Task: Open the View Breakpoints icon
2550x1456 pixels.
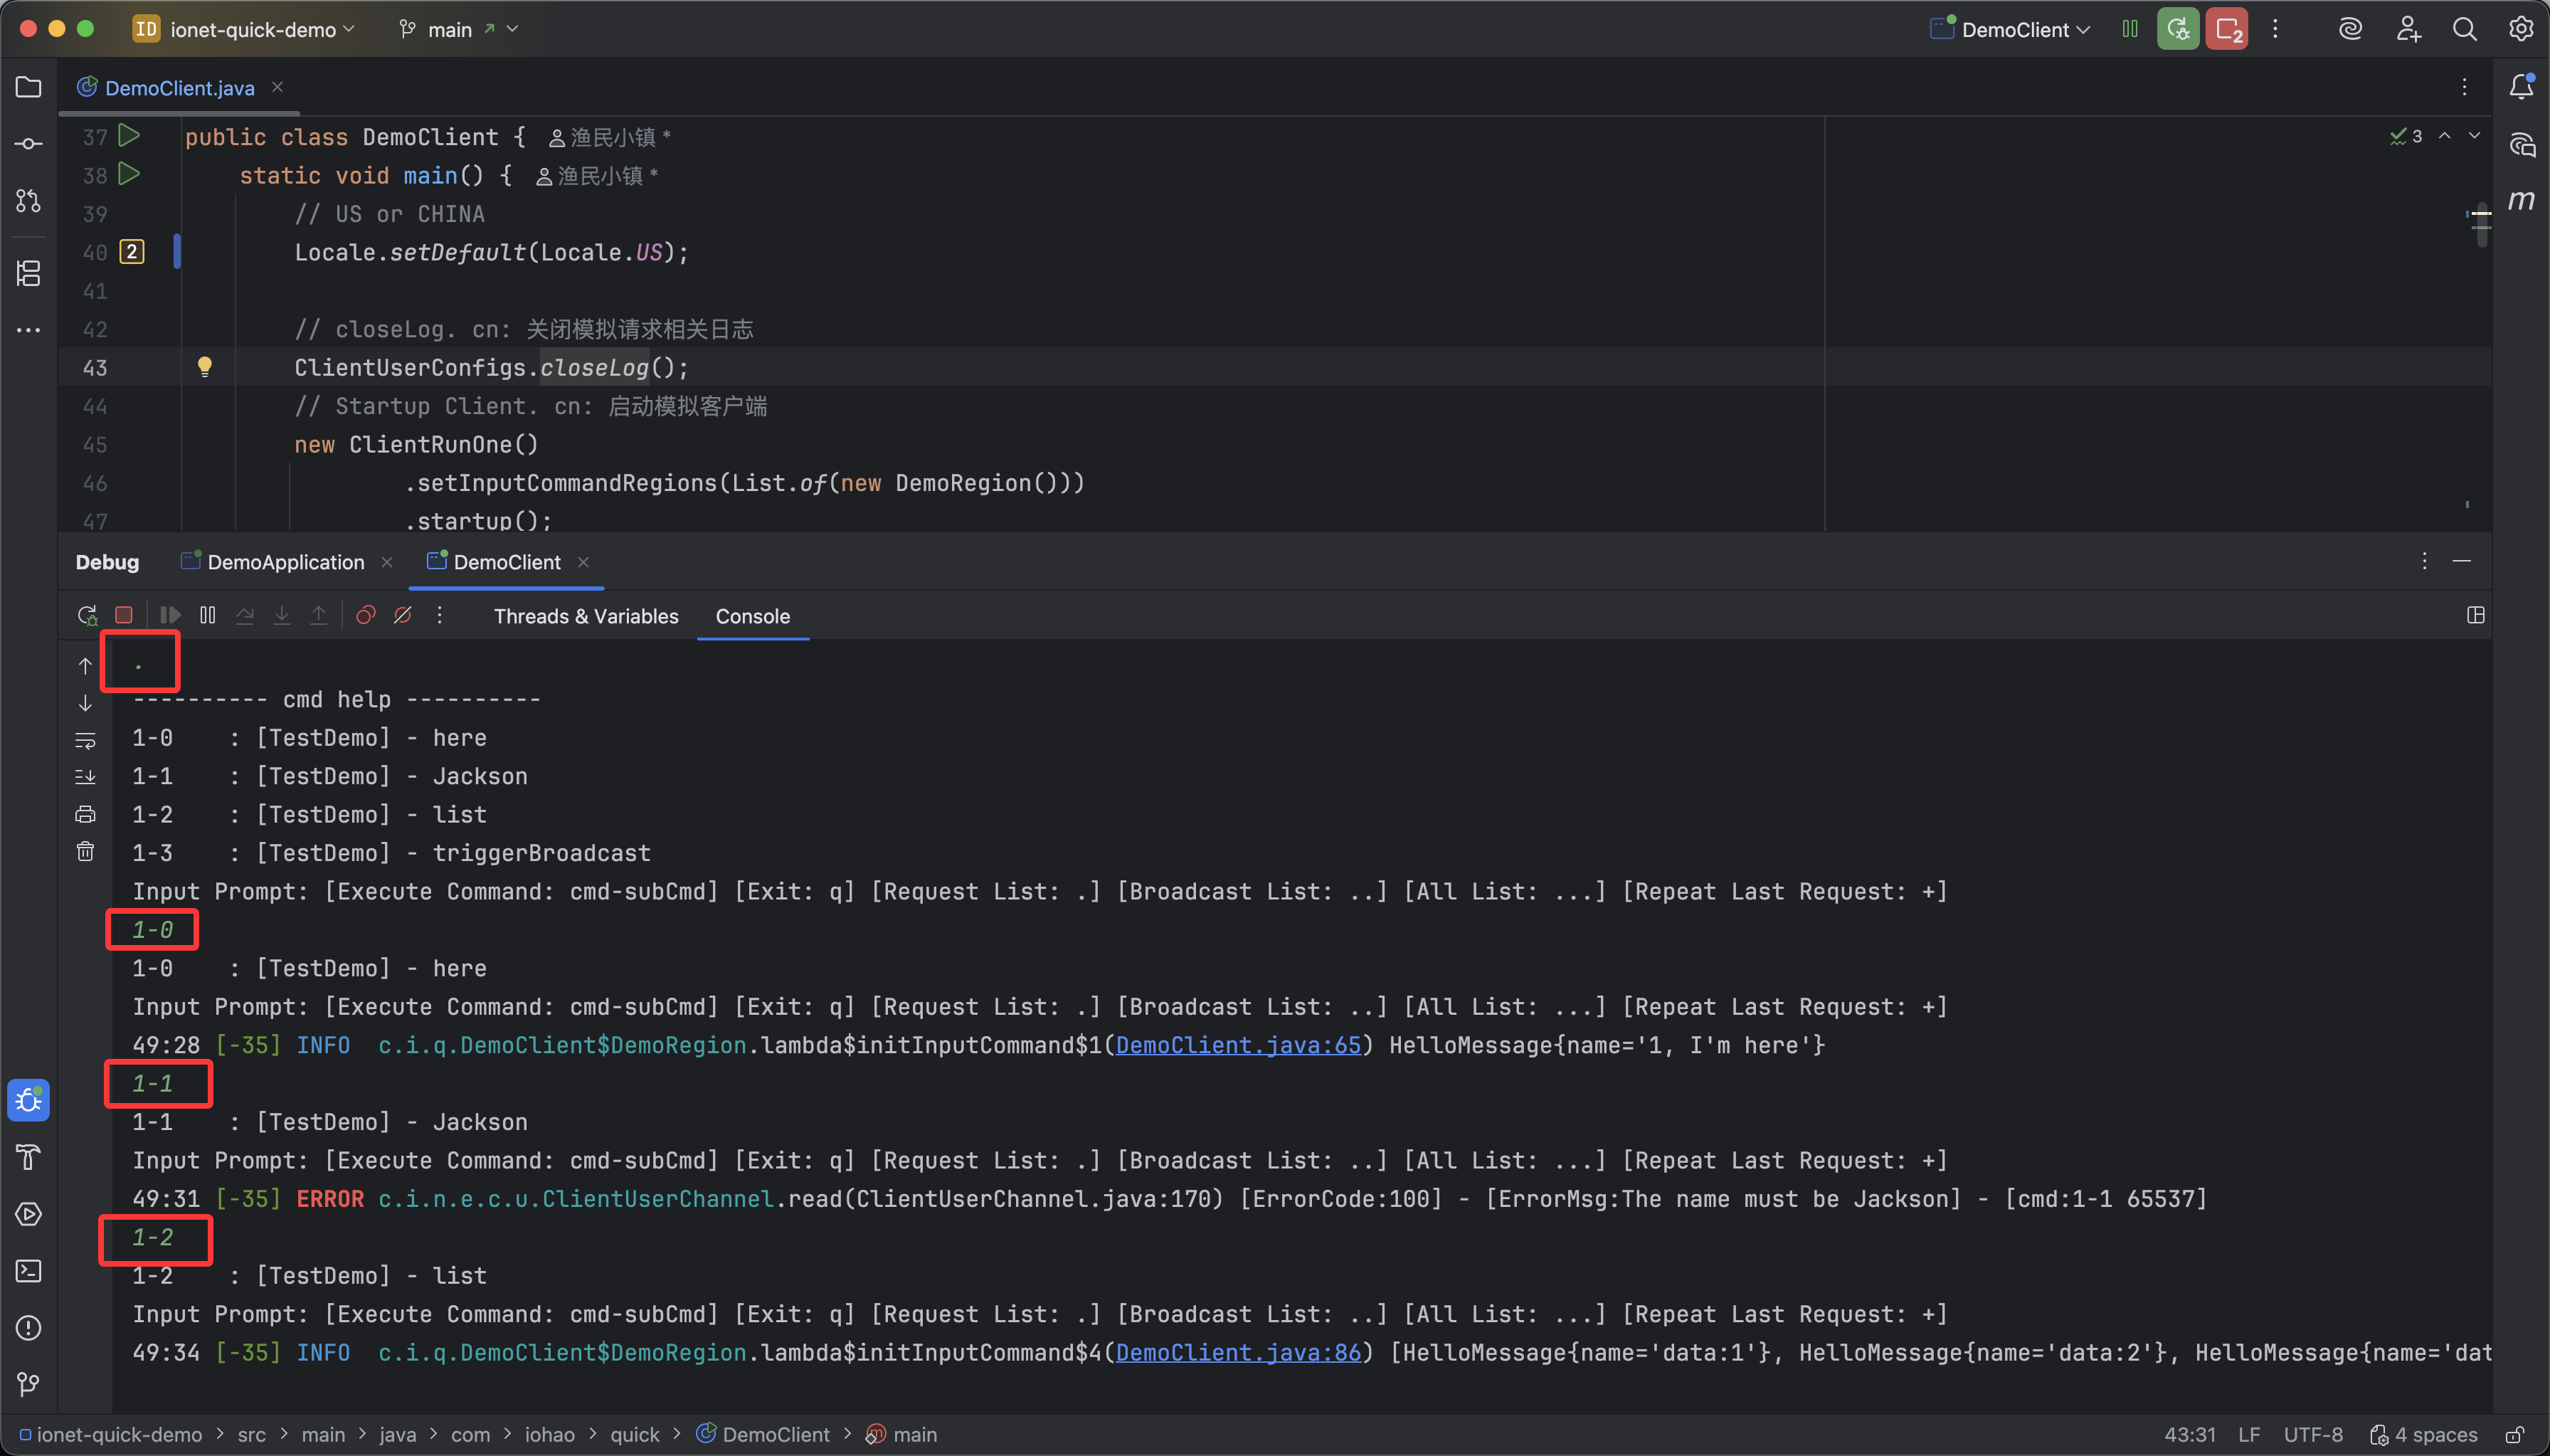Action: pos(366,615)
